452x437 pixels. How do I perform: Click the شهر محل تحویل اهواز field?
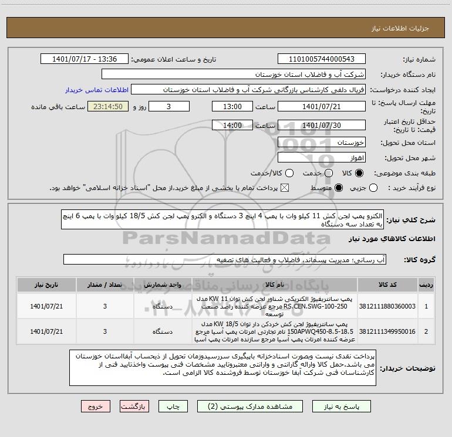pos(322,158)
